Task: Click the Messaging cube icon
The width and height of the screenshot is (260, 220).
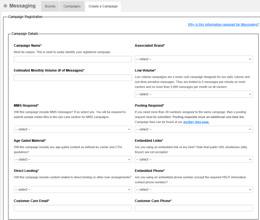Action: 5,6
